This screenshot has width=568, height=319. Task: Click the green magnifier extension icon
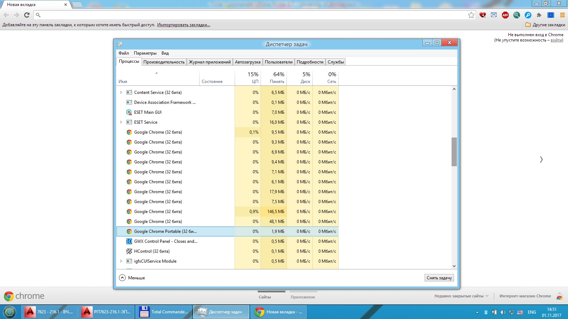(x=517, y=15)
